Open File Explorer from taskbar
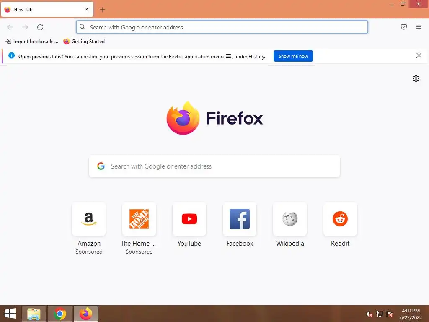The height and width of the screenshot is (322, 429). tap(34, 314)
